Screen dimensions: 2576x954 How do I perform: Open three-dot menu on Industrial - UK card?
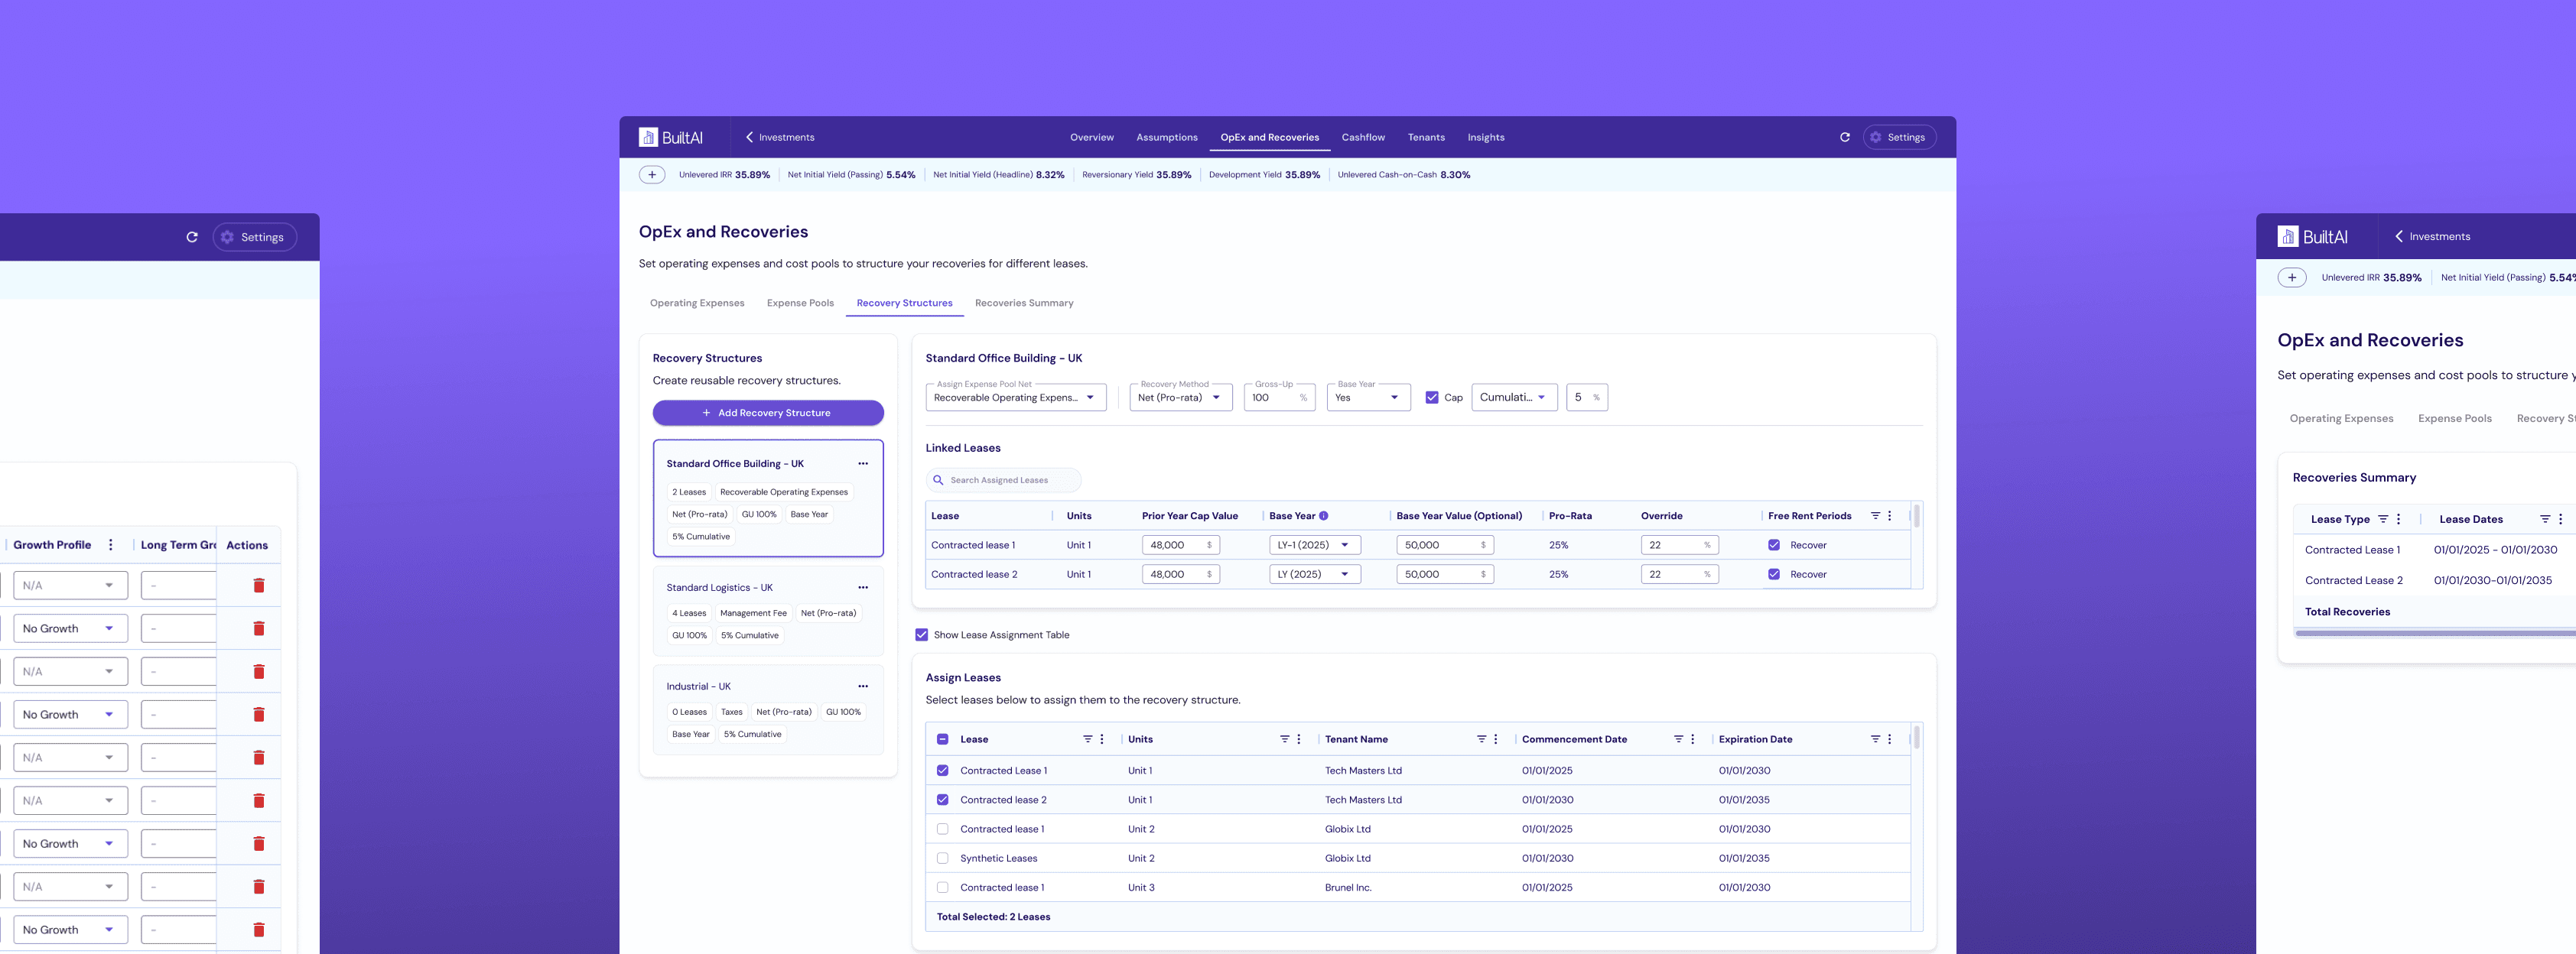862,686
